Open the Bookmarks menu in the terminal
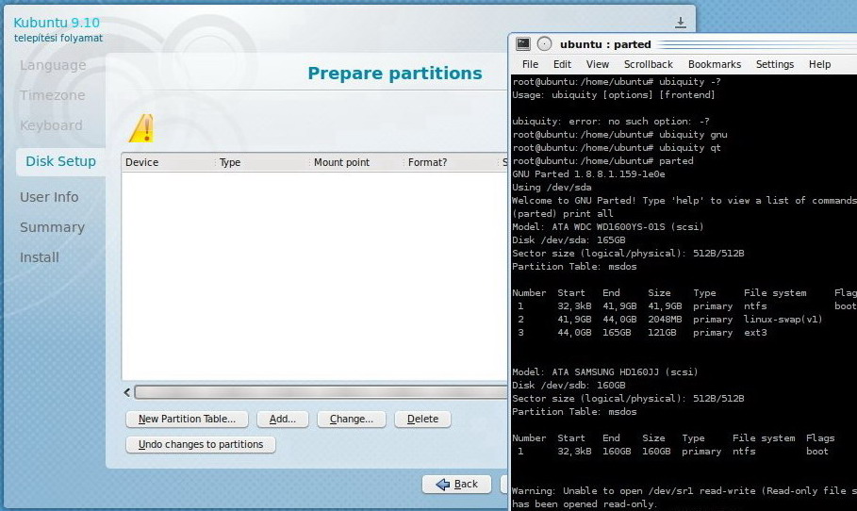This screenshot has width=857, height=511. [x=714, y=64]
